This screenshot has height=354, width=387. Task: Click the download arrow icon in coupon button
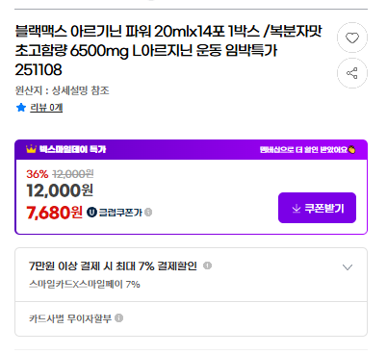point(297,209)
